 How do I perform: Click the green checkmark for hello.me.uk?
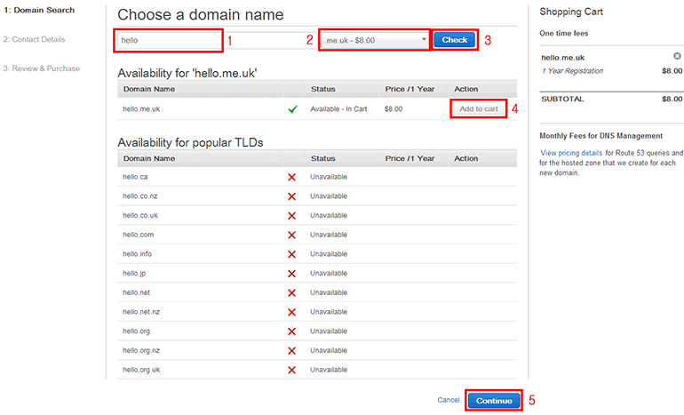pos(291,109)
